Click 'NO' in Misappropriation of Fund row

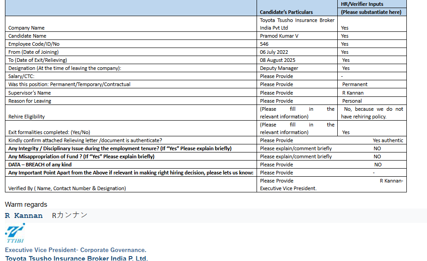coord(377,157)
